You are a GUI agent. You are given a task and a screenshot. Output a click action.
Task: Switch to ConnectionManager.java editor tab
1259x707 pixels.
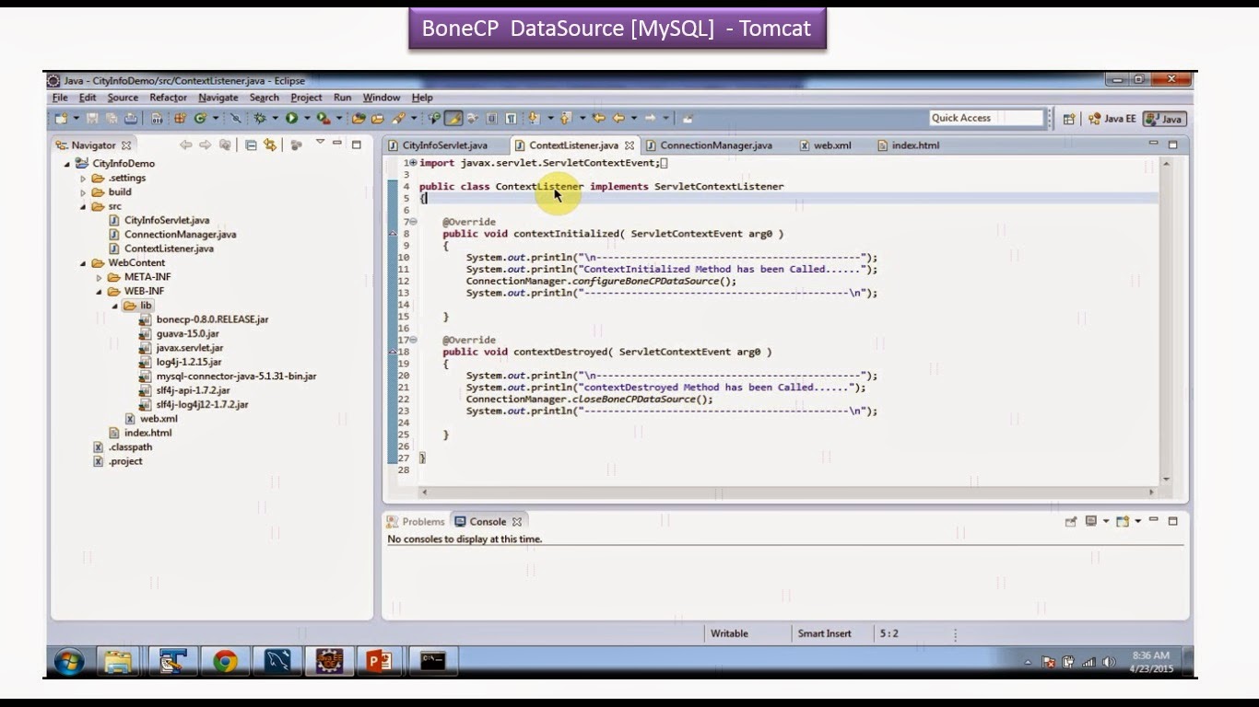(716, 145)
